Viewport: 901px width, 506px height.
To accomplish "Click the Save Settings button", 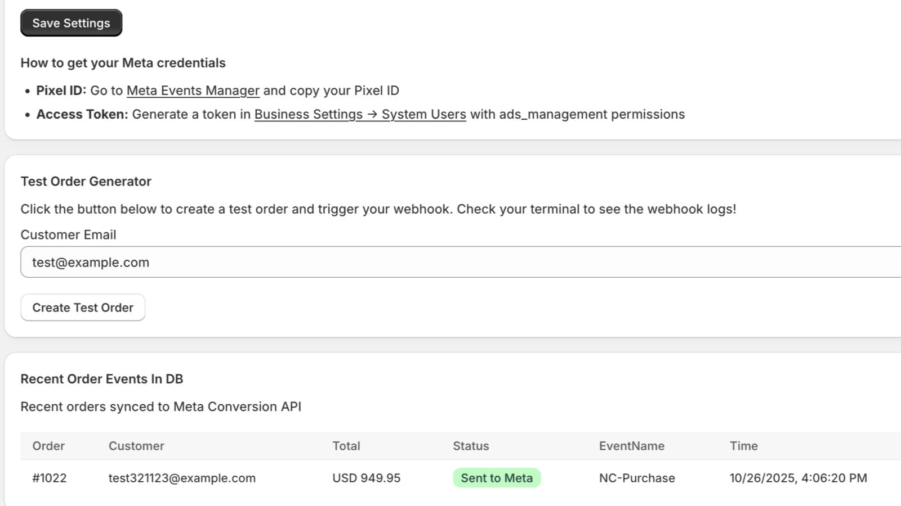I will (x=71, y=23).
